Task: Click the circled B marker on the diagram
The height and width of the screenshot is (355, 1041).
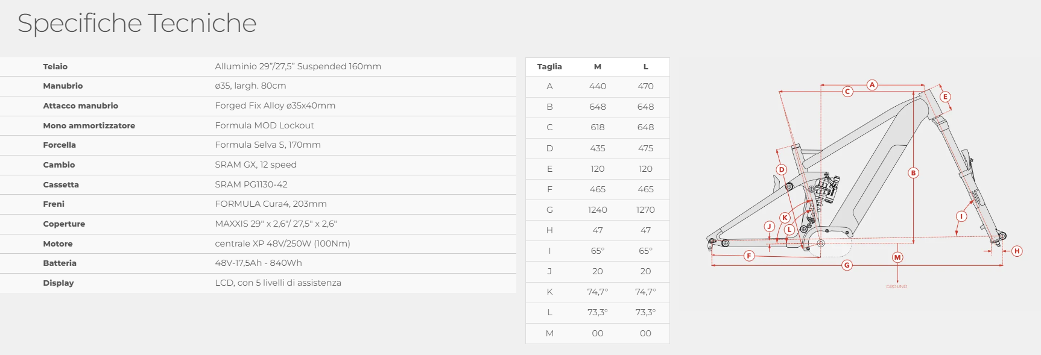Action: 913,173
